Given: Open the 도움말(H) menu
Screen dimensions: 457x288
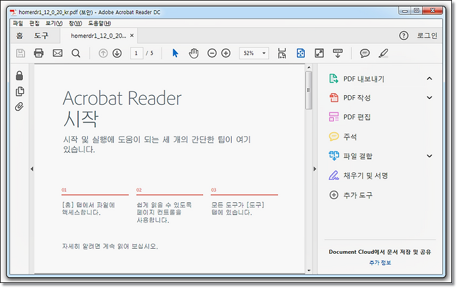Looking at the screenshot, I should tap(100, 23).
